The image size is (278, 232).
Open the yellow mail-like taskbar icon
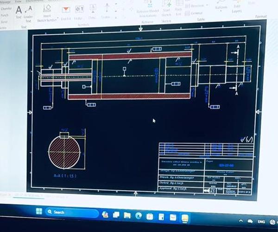pyautogui.click(x=173, y=218)
